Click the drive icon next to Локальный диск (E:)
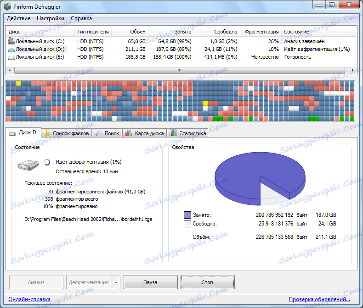This screenshot has width=363, height=308. 11,57
